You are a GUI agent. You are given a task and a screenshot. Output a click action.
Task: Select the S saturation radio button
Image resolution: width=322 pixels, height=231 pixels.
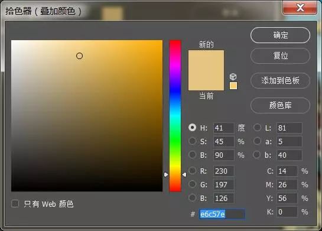(x=193, y=141)
